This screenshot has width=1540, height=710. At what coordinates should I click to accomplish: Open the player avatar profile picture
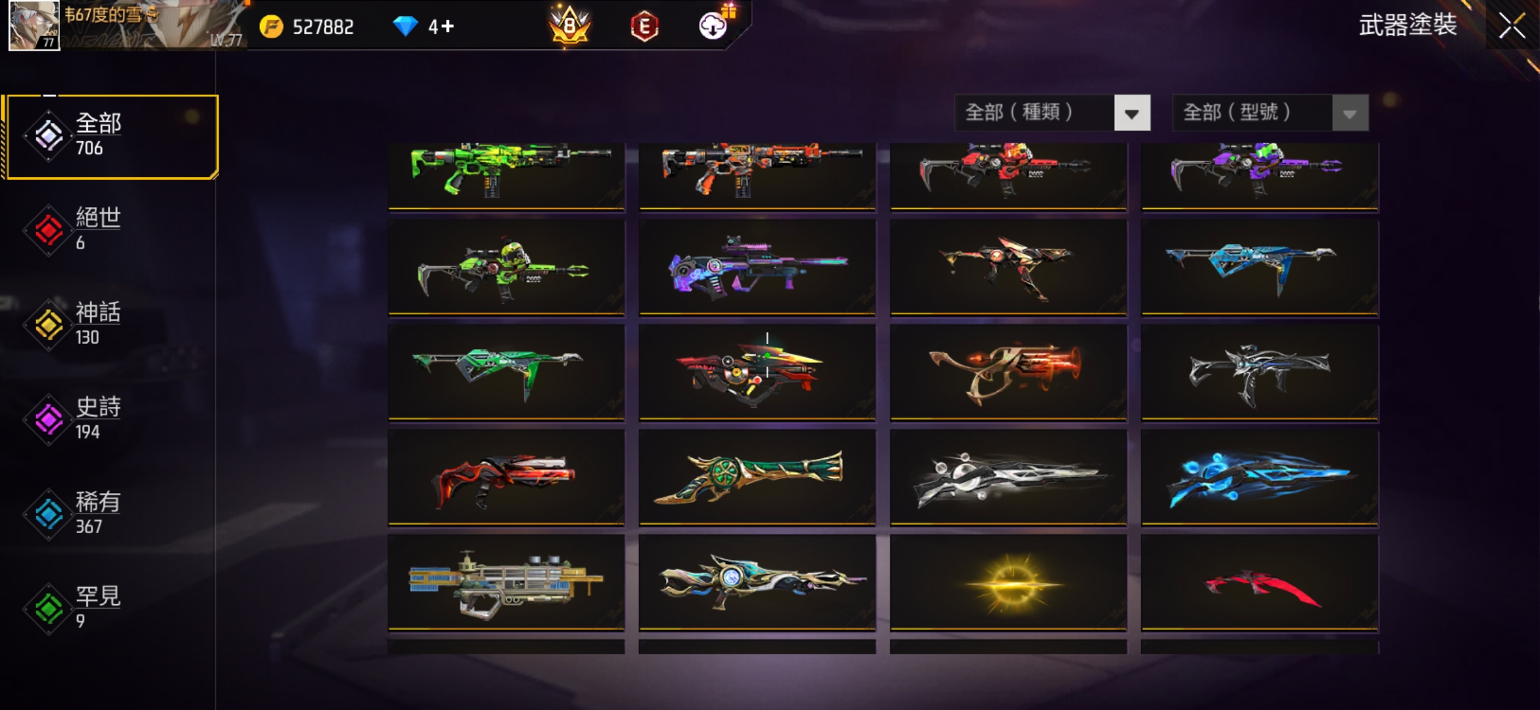(x=34, y=25)
